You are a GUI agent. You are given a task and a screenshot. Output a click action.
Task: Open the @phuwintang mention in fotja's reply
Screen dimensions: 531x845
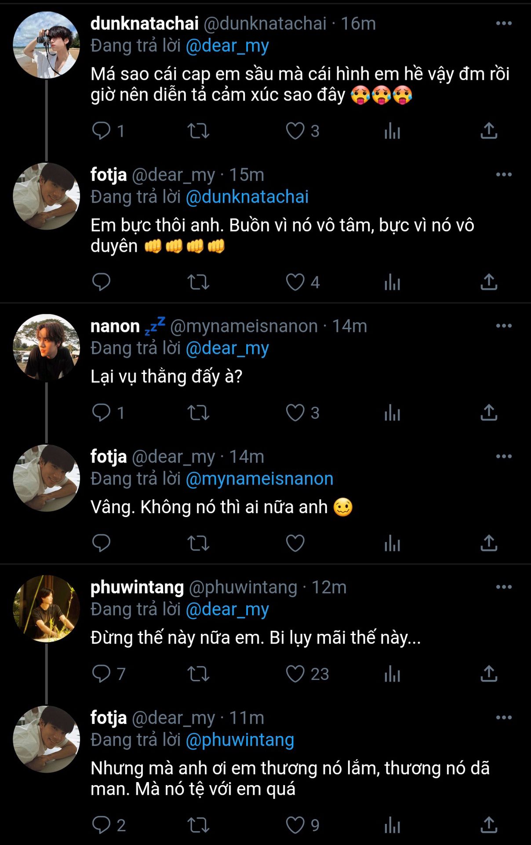[x=240, y=740]
